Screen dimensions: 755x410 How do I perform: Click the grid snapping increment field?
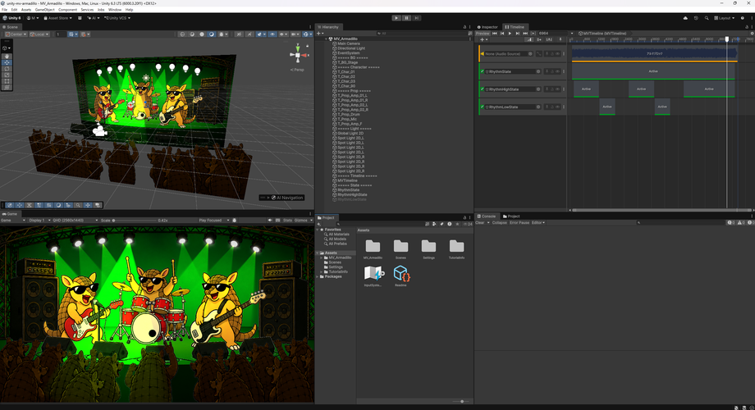coord(61,34)
